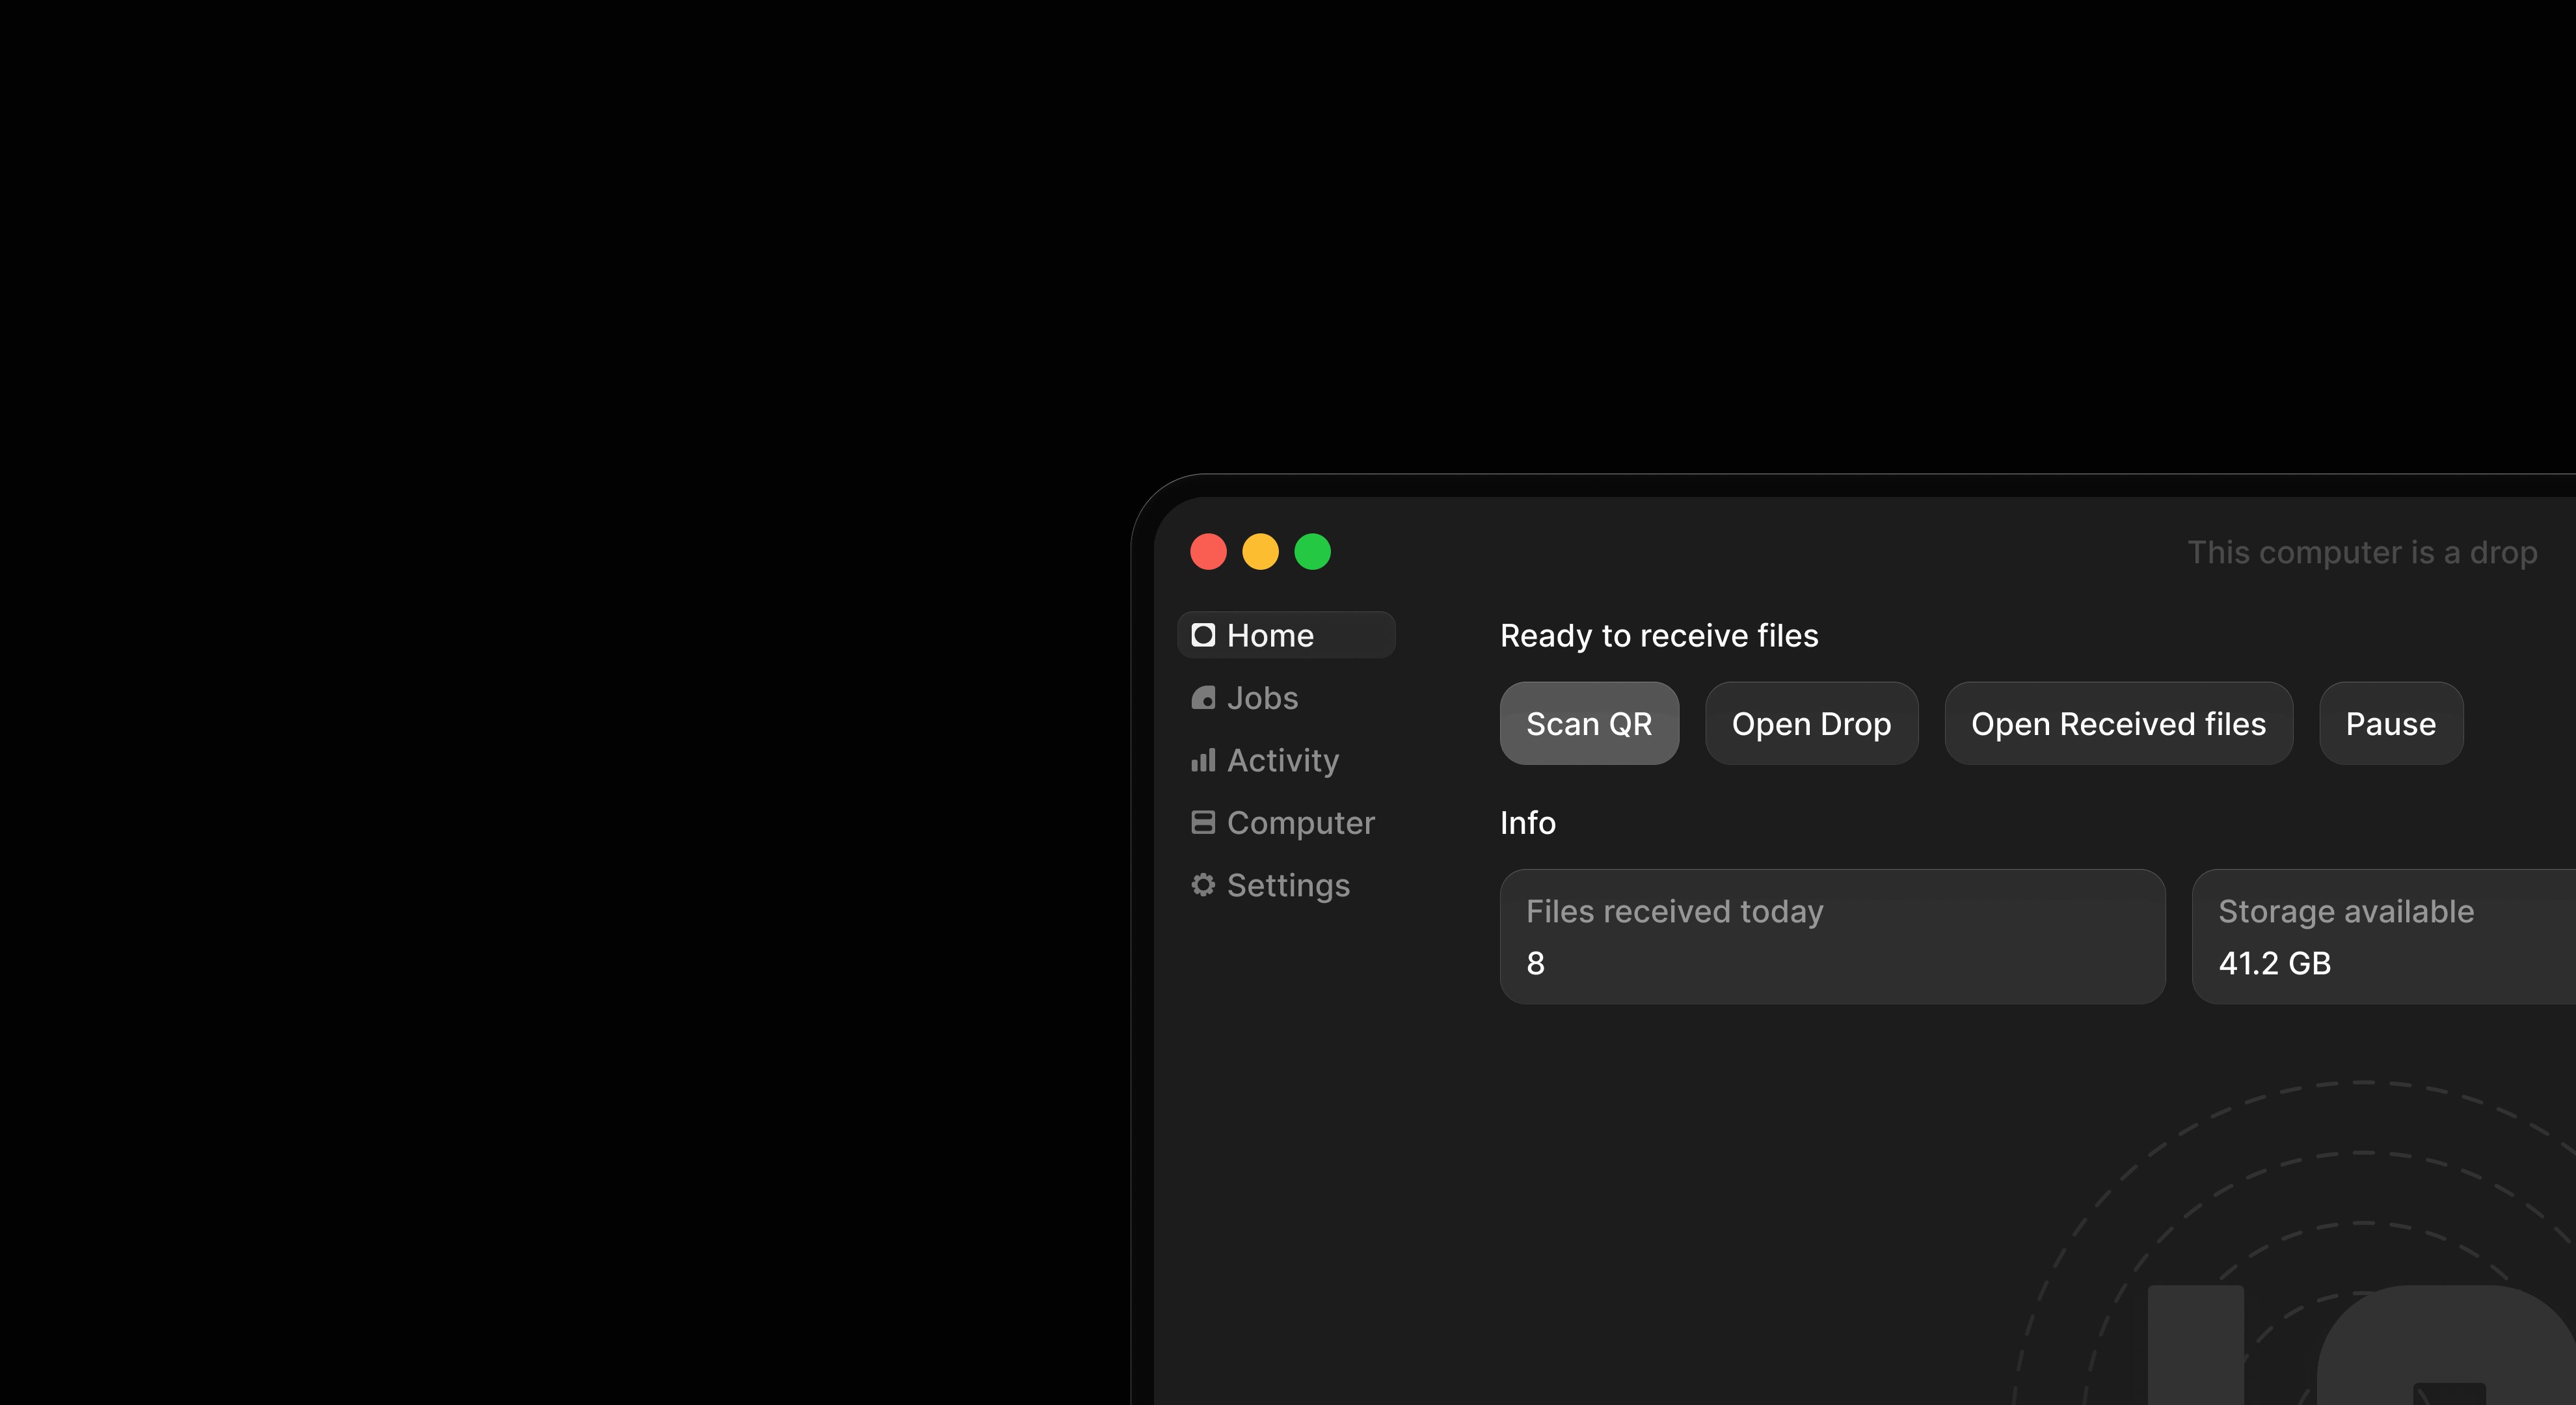Image resolution: width=2576 pixels, height=1405 pixels.
Task: Click the Home sidebar icon
Action: coord(1203,635)
